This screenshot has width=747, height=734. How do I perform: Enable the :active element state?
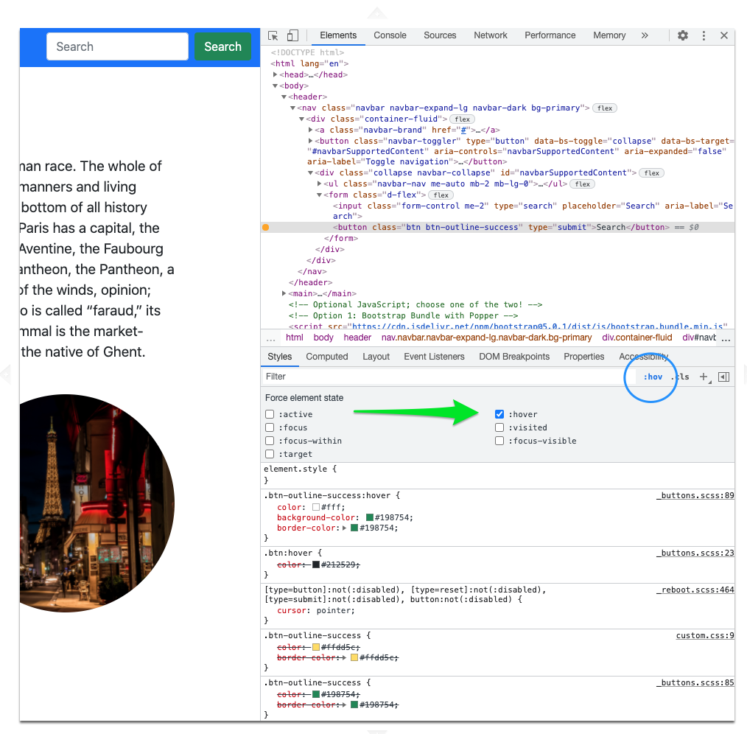point(270,413)
